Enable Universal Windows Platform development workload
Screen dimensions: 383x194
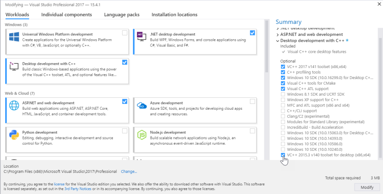124,33
